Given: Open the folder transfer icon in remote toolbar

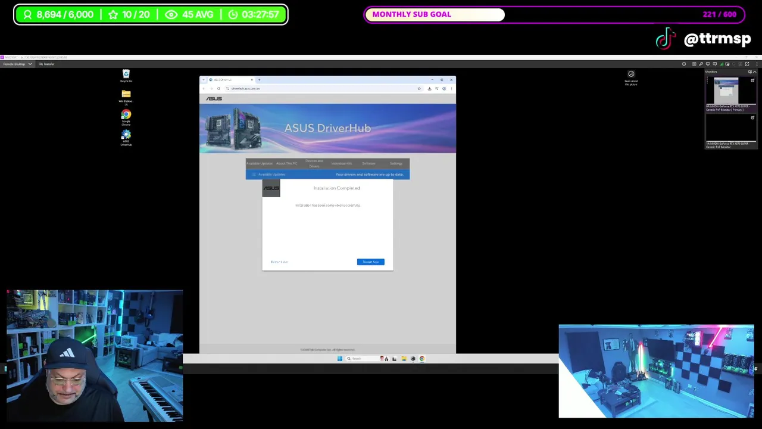Looking at the screenshot, I should tap(727, 64).
